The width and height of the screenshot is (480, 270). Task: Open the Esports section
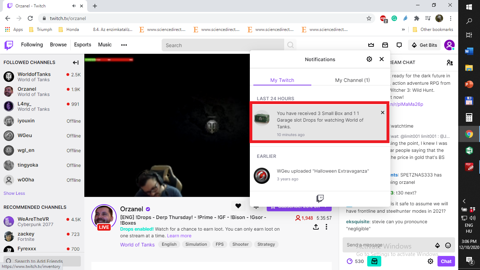(83, 45)
